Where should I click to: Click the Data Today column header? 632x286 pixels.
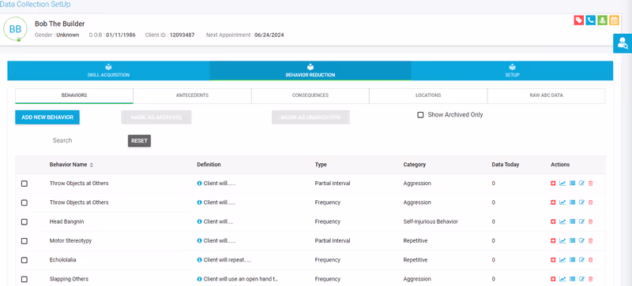(506, 165)
